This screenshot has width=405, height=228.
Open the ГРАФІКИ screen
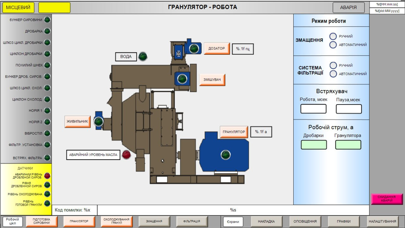click(343, 221)
